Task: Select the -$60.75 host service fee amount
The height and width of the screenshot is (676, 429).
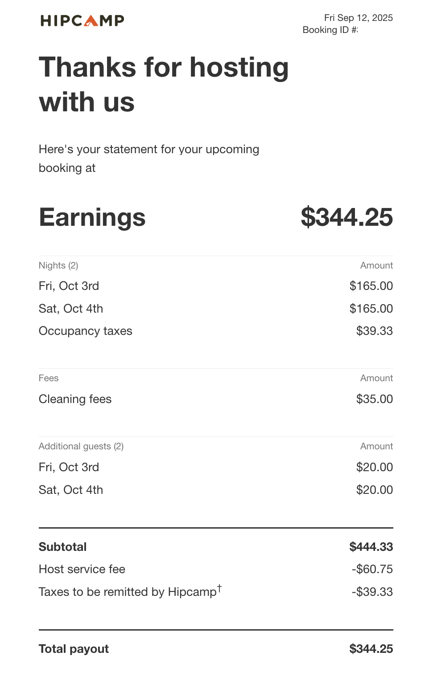Action: pos(372,569)
